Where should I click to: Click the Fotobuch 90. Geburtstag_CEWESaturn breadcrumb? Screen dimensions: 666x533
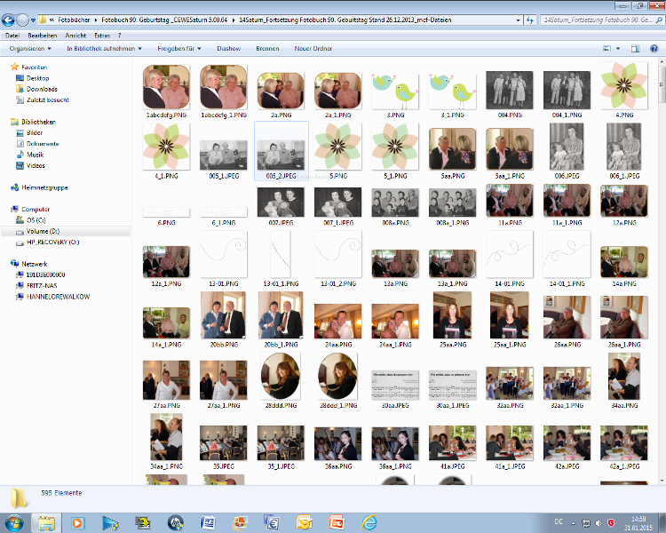tap(164, 20)
